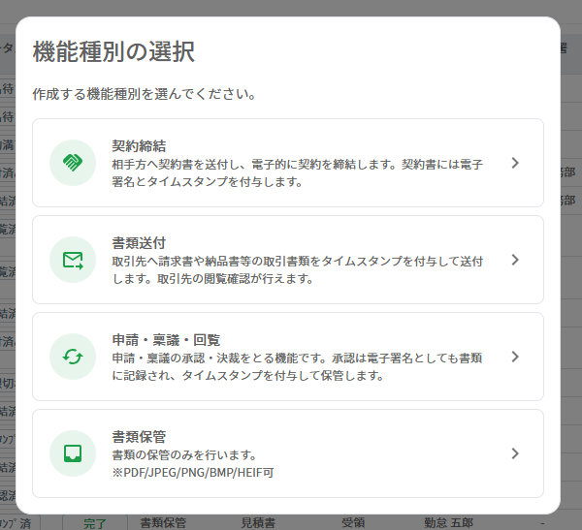Click the 契約締結 description about 電子署名
The width and height of the screenshot is (582, 530).
pos(298,172)
